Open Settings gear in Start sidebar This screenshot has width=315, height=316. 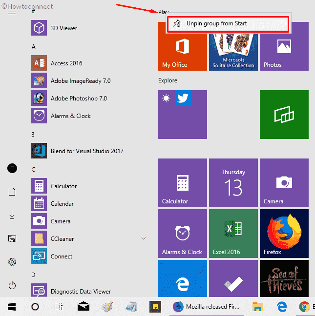point(12,262)
